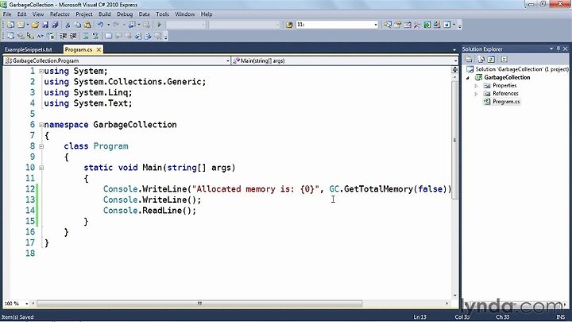Image resolution: width=572 pixels, height=322 pixels.
Task: Decrease the line indent
Action: 63,36
